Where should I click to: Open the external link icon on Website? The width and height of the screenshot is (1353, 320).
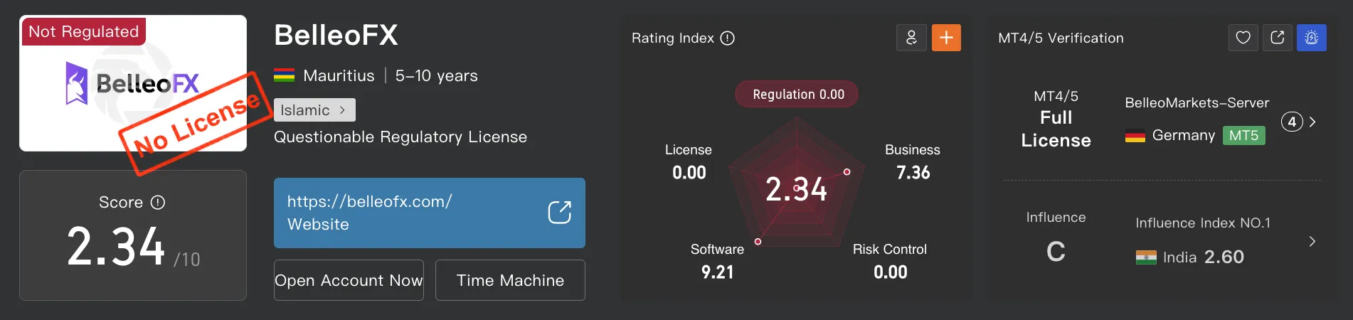tap(559, 212)
